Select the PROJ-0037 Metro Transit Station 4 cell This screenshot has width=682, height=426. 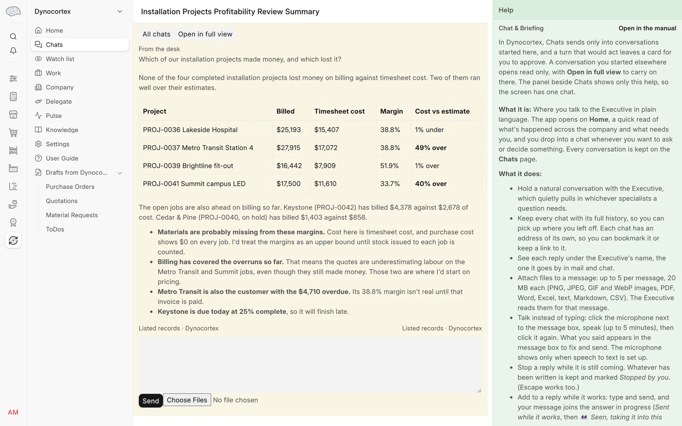tap(205, 148)
